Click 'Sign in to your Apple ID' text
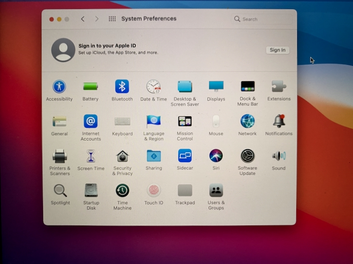The height and width of the screenshot is (264, 353). pyautogui.click(x=107, y=46)
